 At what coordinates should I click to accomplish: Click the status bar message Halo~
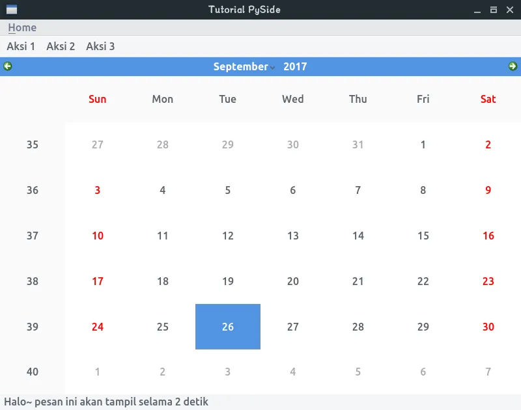(106, 402)
